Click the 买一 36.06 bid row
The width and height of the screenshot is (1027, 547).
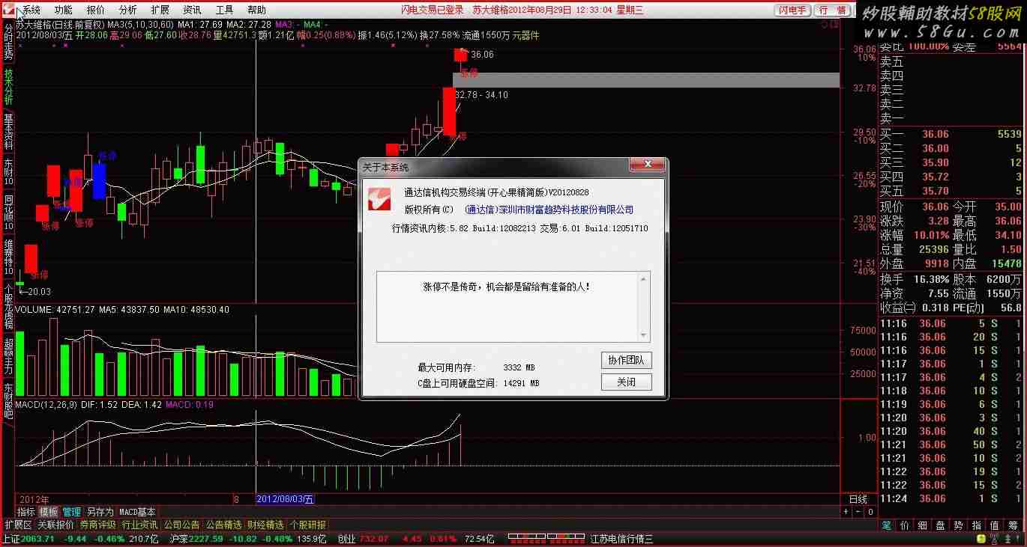(x=951, y=134)
